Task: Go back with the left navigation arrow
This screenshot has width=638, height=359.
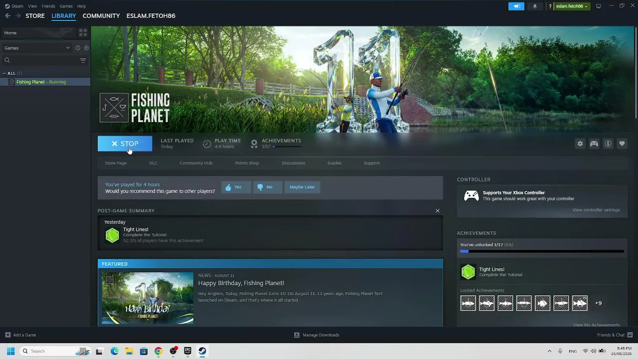Action: [7, 16]
